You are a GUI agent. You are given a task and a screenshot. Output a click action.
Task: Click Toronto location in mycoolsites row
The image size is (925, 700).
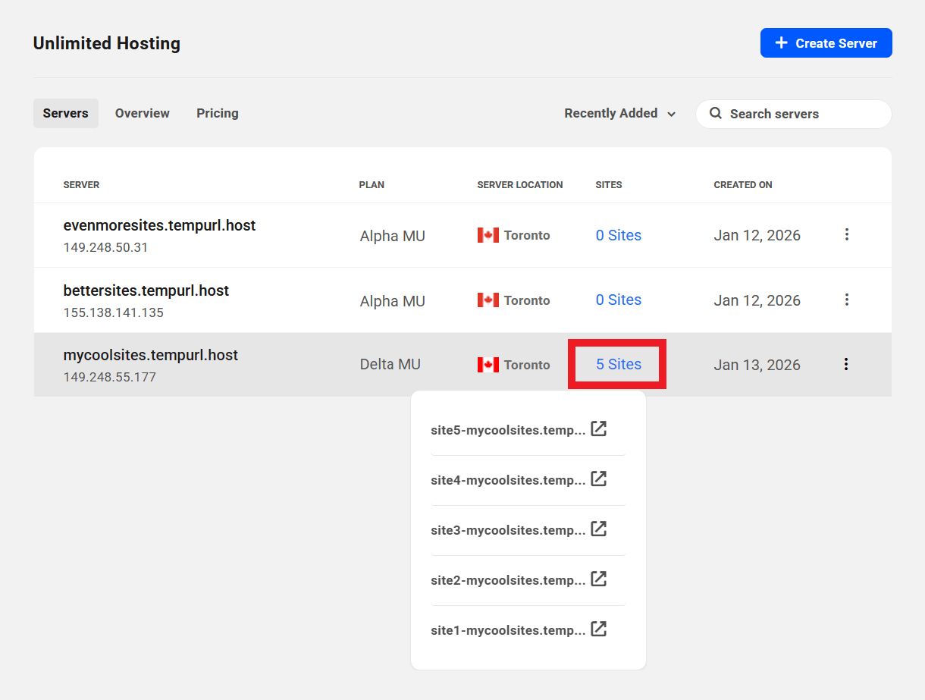pos(527,365)
